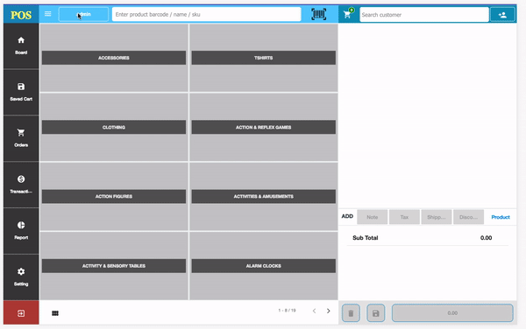Switch to grid view icon
Screen dimensions: 526x329
pyautogui.click(x=55, y=313)
